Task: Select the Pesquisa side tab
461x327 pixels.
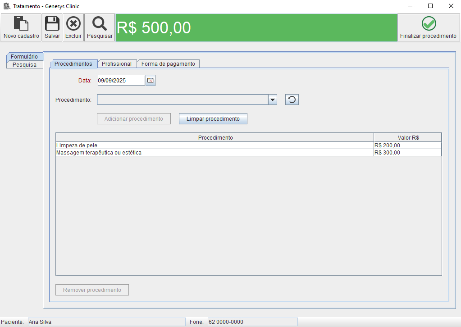Action: (x=24, y=65)
